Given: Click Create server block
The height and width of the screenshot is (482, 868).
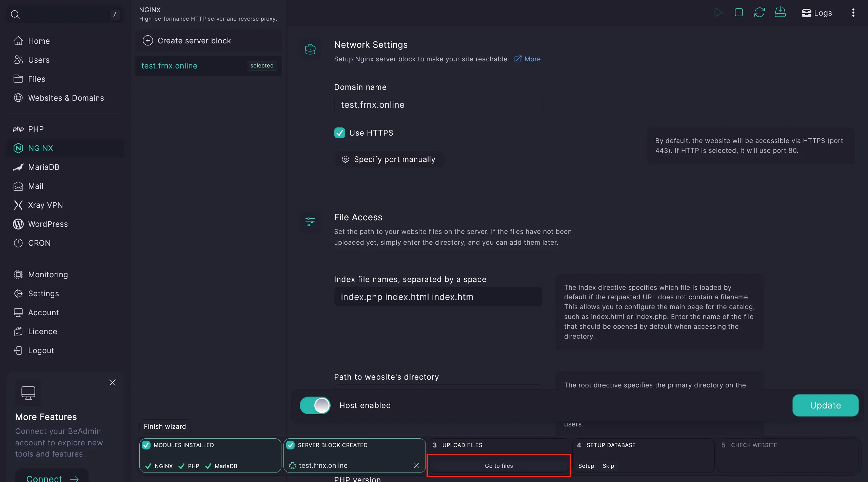Looking at the screenshot, I should click(x=208, y=41).
